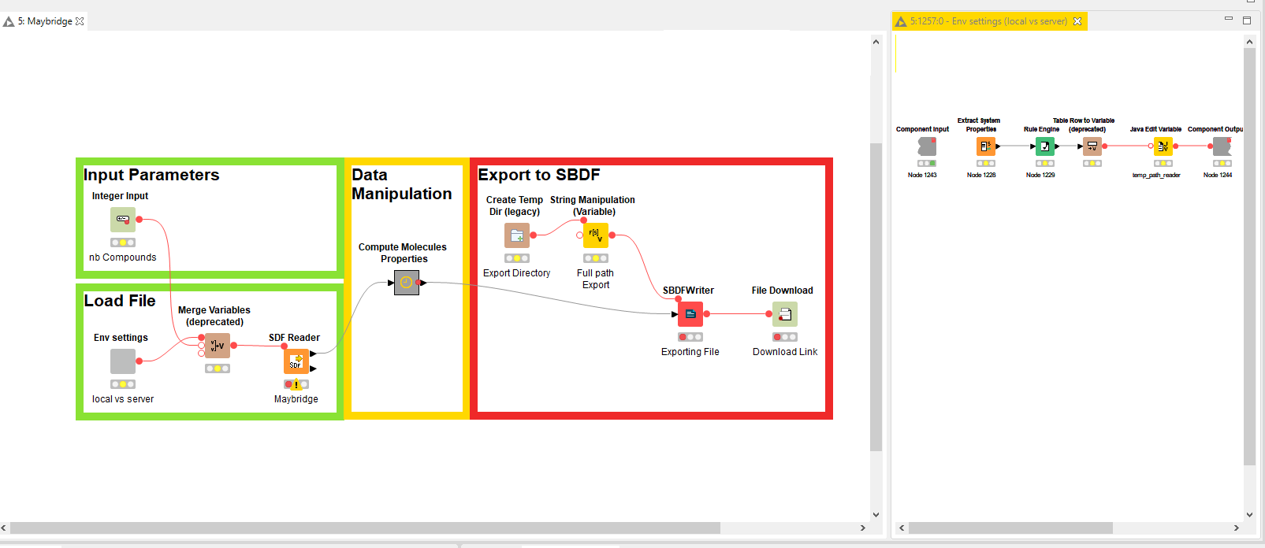Minimize the Env settings editor pane
This screenshot has width=1265, height=548.
[1229, 18]
